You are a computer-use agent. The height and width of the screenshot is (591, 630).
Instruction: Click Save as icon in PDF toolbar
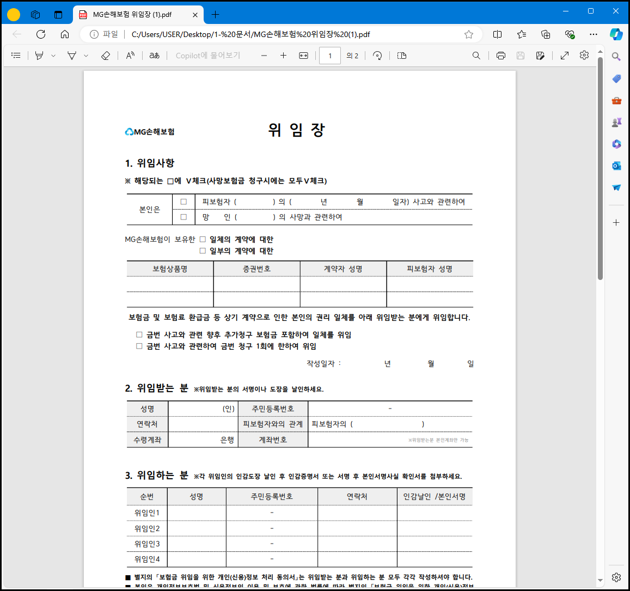(540, 56)
